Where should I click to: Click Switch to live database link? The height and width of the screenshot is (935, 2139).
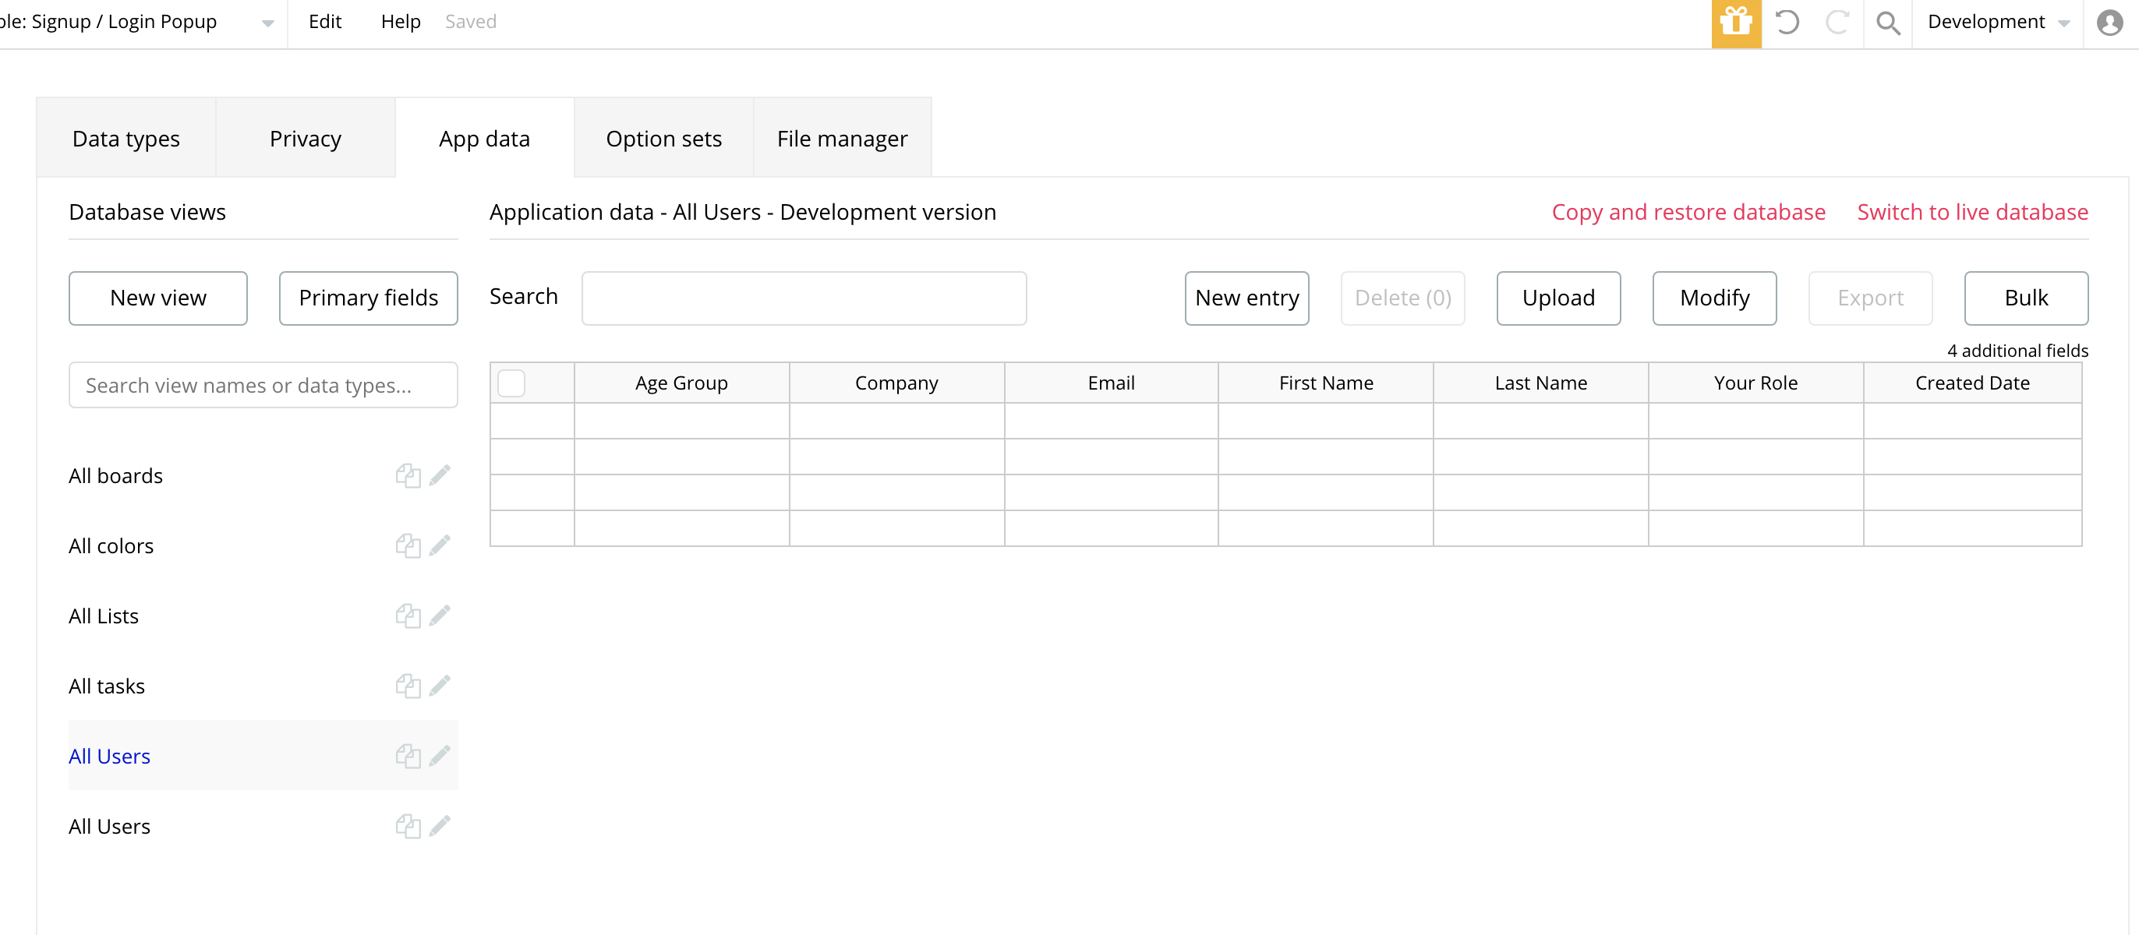tap(1971, 213)
